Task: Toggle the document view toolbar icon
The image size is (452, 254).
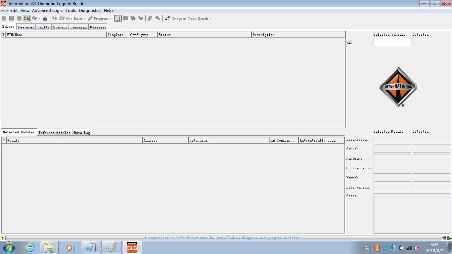Action: tap(118, 19)
